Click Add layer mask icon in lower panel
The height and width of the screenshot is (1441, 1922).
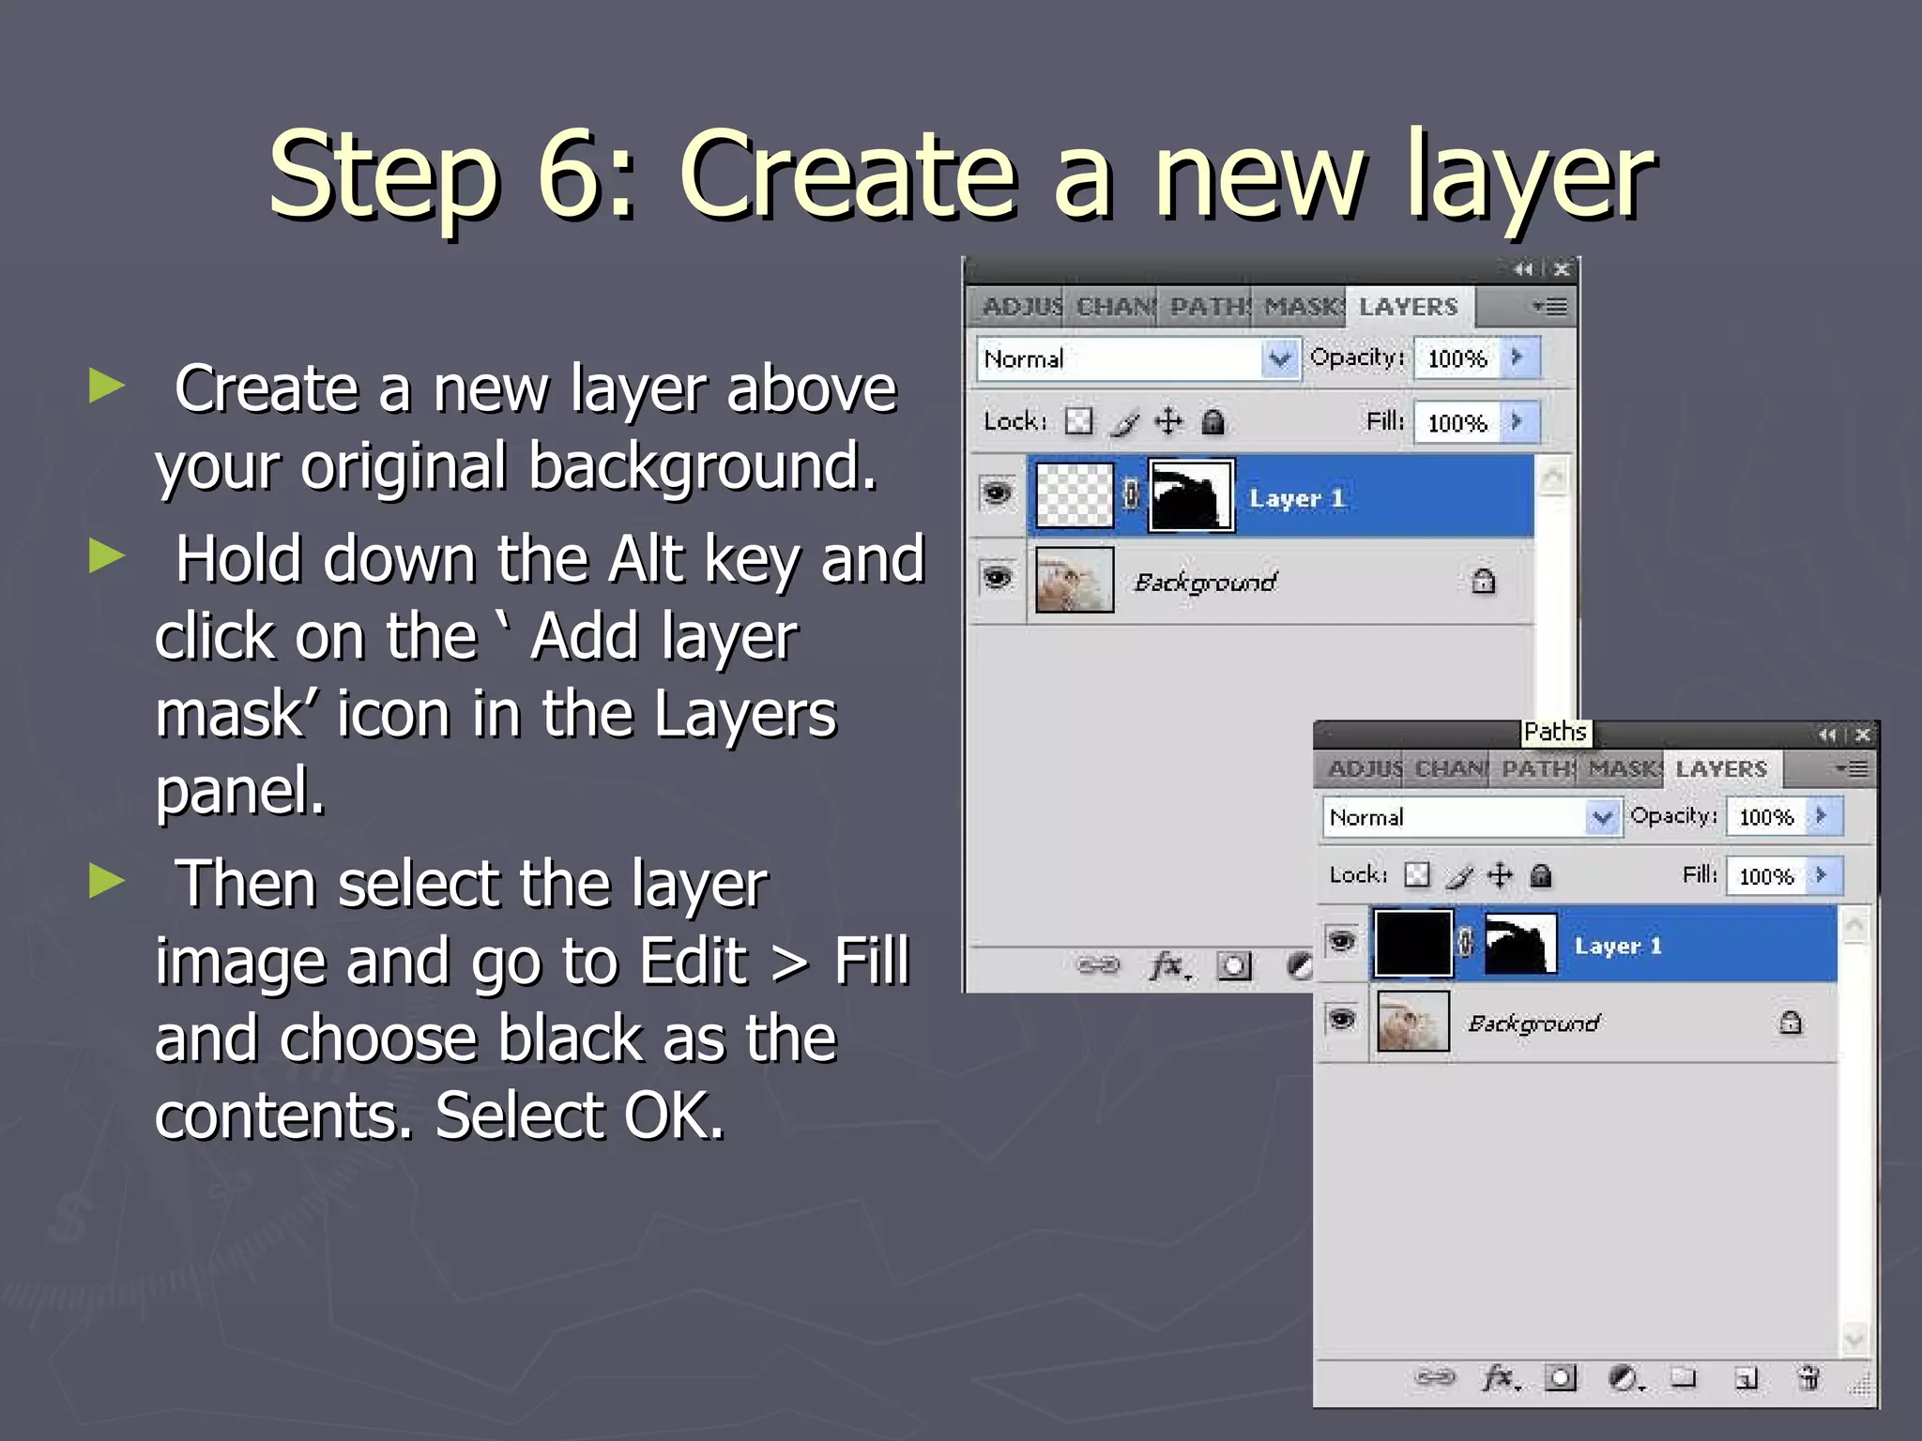(1561, 1377)
